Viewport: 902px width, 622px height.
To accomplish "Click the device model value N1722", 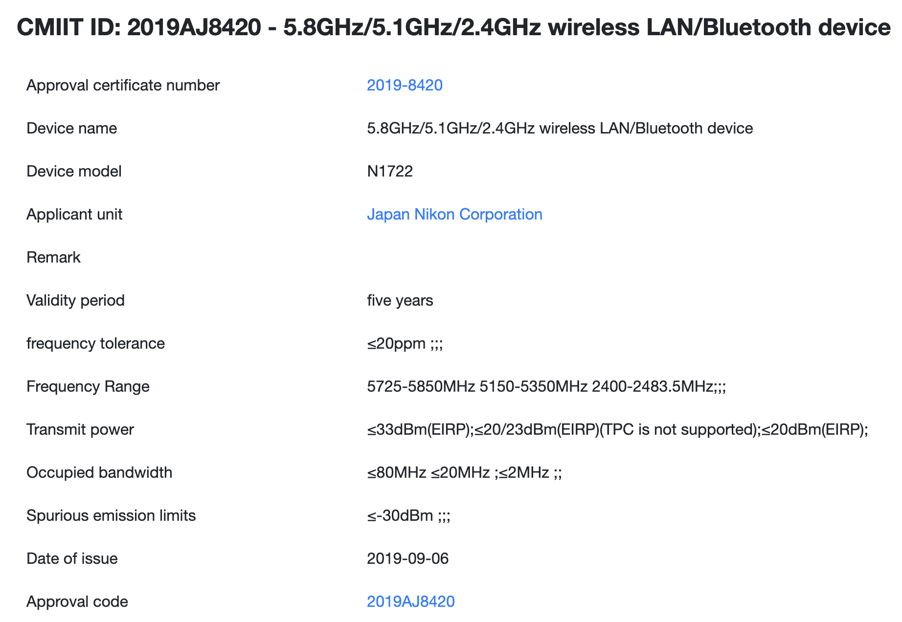I will 390,171.
